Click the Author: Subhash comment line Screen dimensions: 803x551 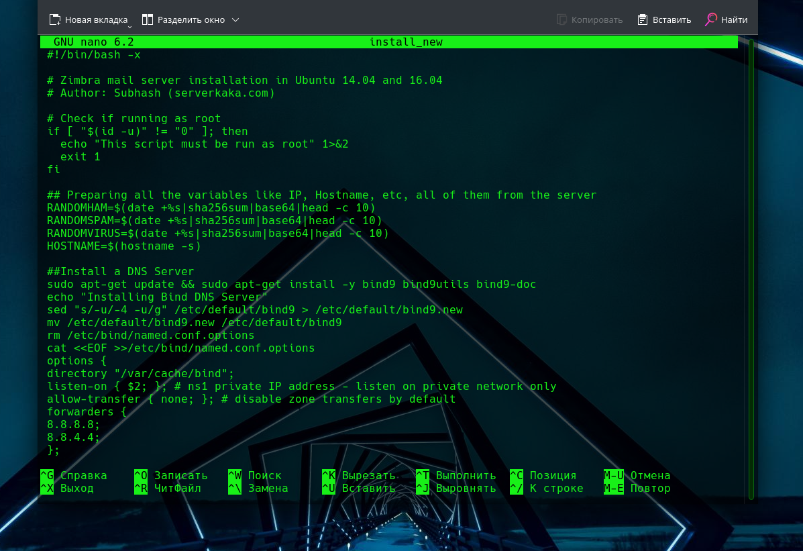pyautogui.click(x=161, y=93)
